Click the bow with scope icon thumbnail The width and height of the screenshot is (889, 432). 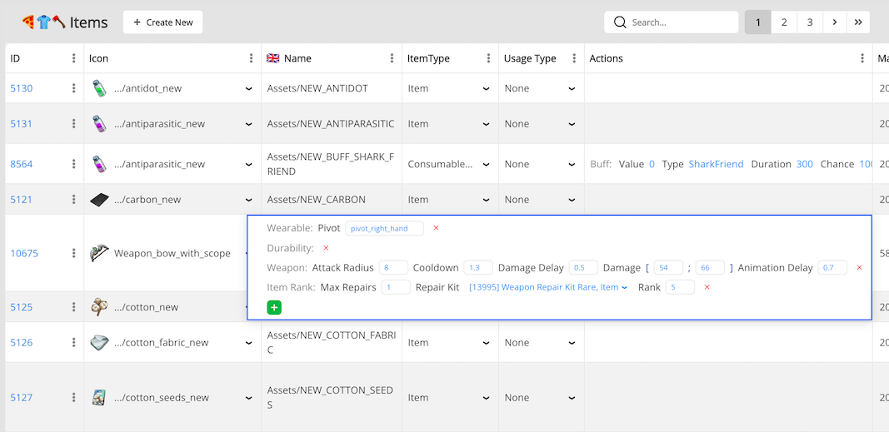point(99,253)
